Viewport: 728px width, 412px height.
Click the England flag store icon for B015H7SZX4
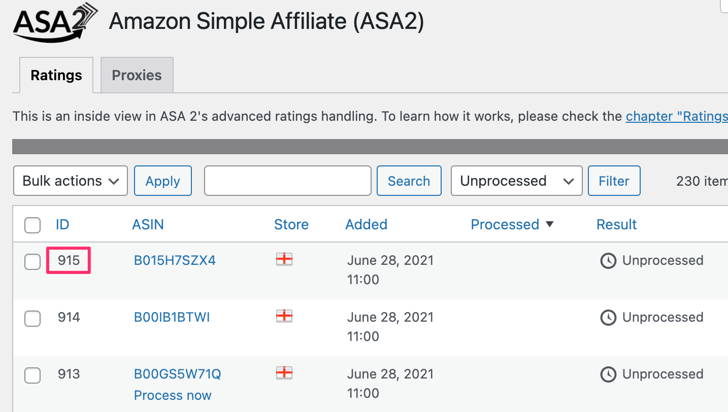point(284,259)
